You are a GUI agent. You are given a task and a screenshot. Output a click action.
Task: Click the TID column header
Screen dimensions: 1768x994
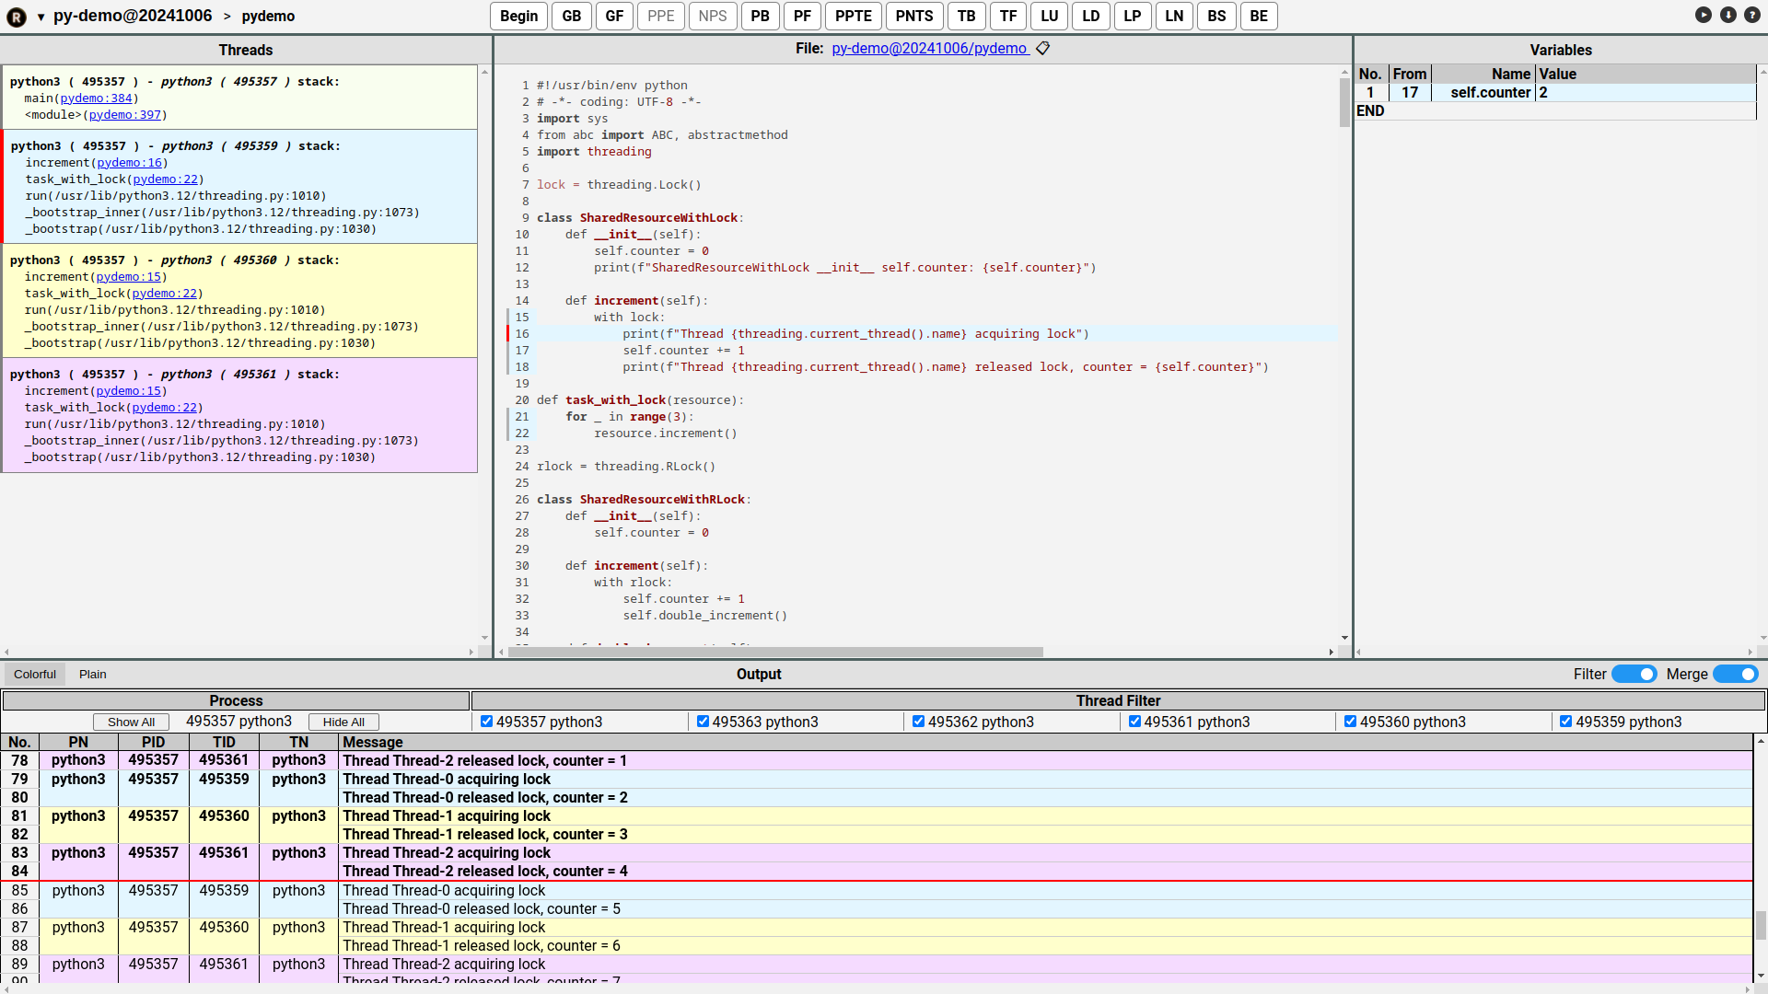pos(224,743)
